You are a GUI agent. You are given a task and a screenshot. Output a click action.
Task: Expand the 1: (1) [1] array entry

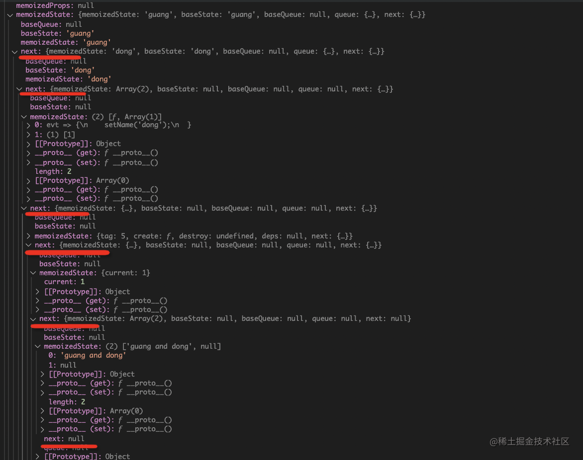29,135
